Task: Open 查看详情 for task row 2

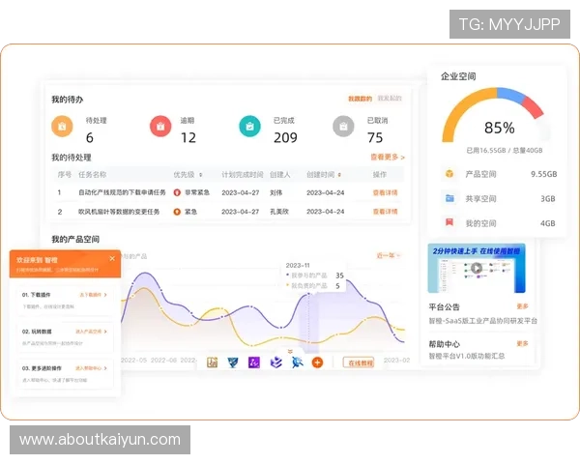Action: [385, 212]
